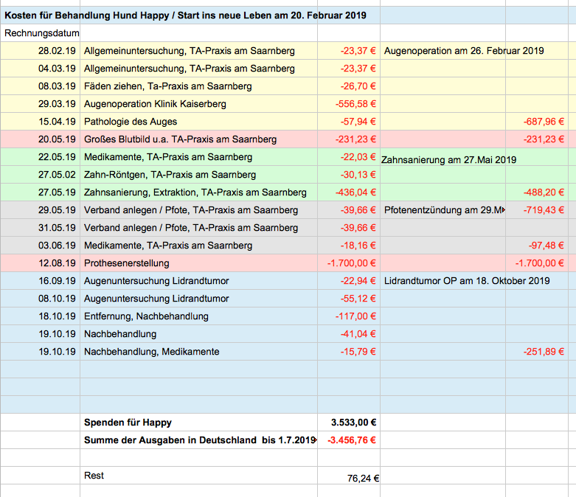Select note 'Zahnsanierung am 27.Mai 2019'
The image size is (576, 497).
coord(448,160)
